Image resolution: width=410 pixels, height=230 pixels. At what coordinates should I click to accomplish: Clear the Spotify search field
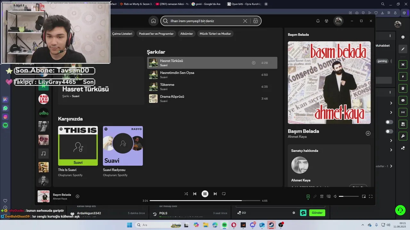pos(245,21)
